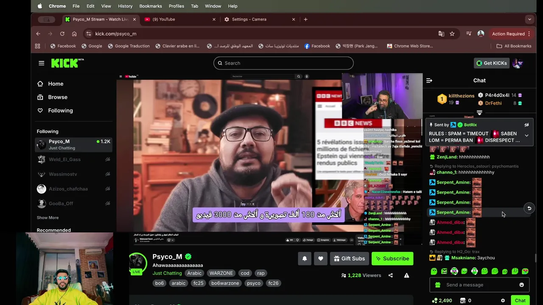Expand the pinned rules message

point(526,136)
